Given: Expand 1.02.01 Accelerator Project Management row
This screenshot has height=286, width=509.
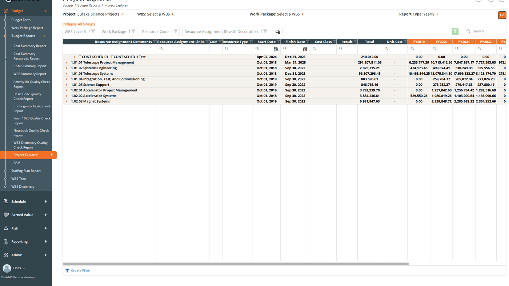Looking at the screenshot, I should click(67, 90).
